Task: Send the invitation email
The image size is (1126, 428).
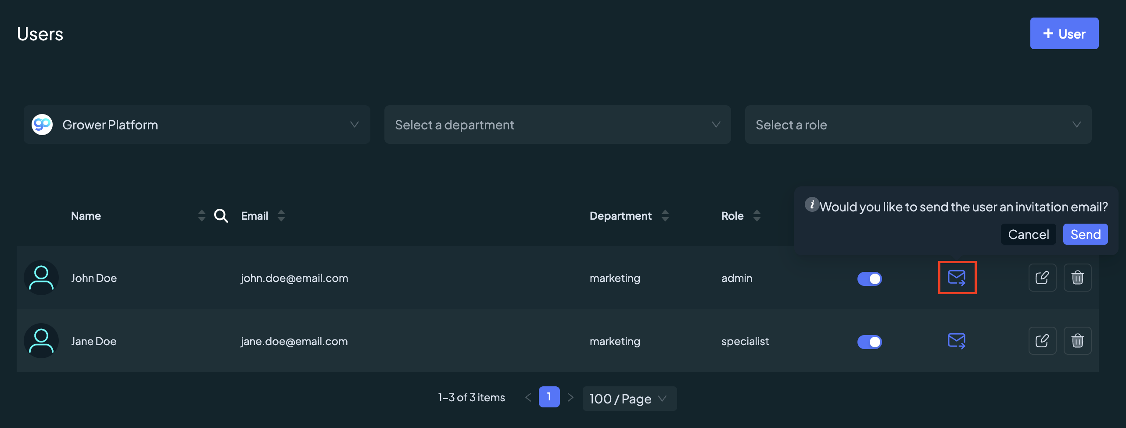Action: [1085, 234]
